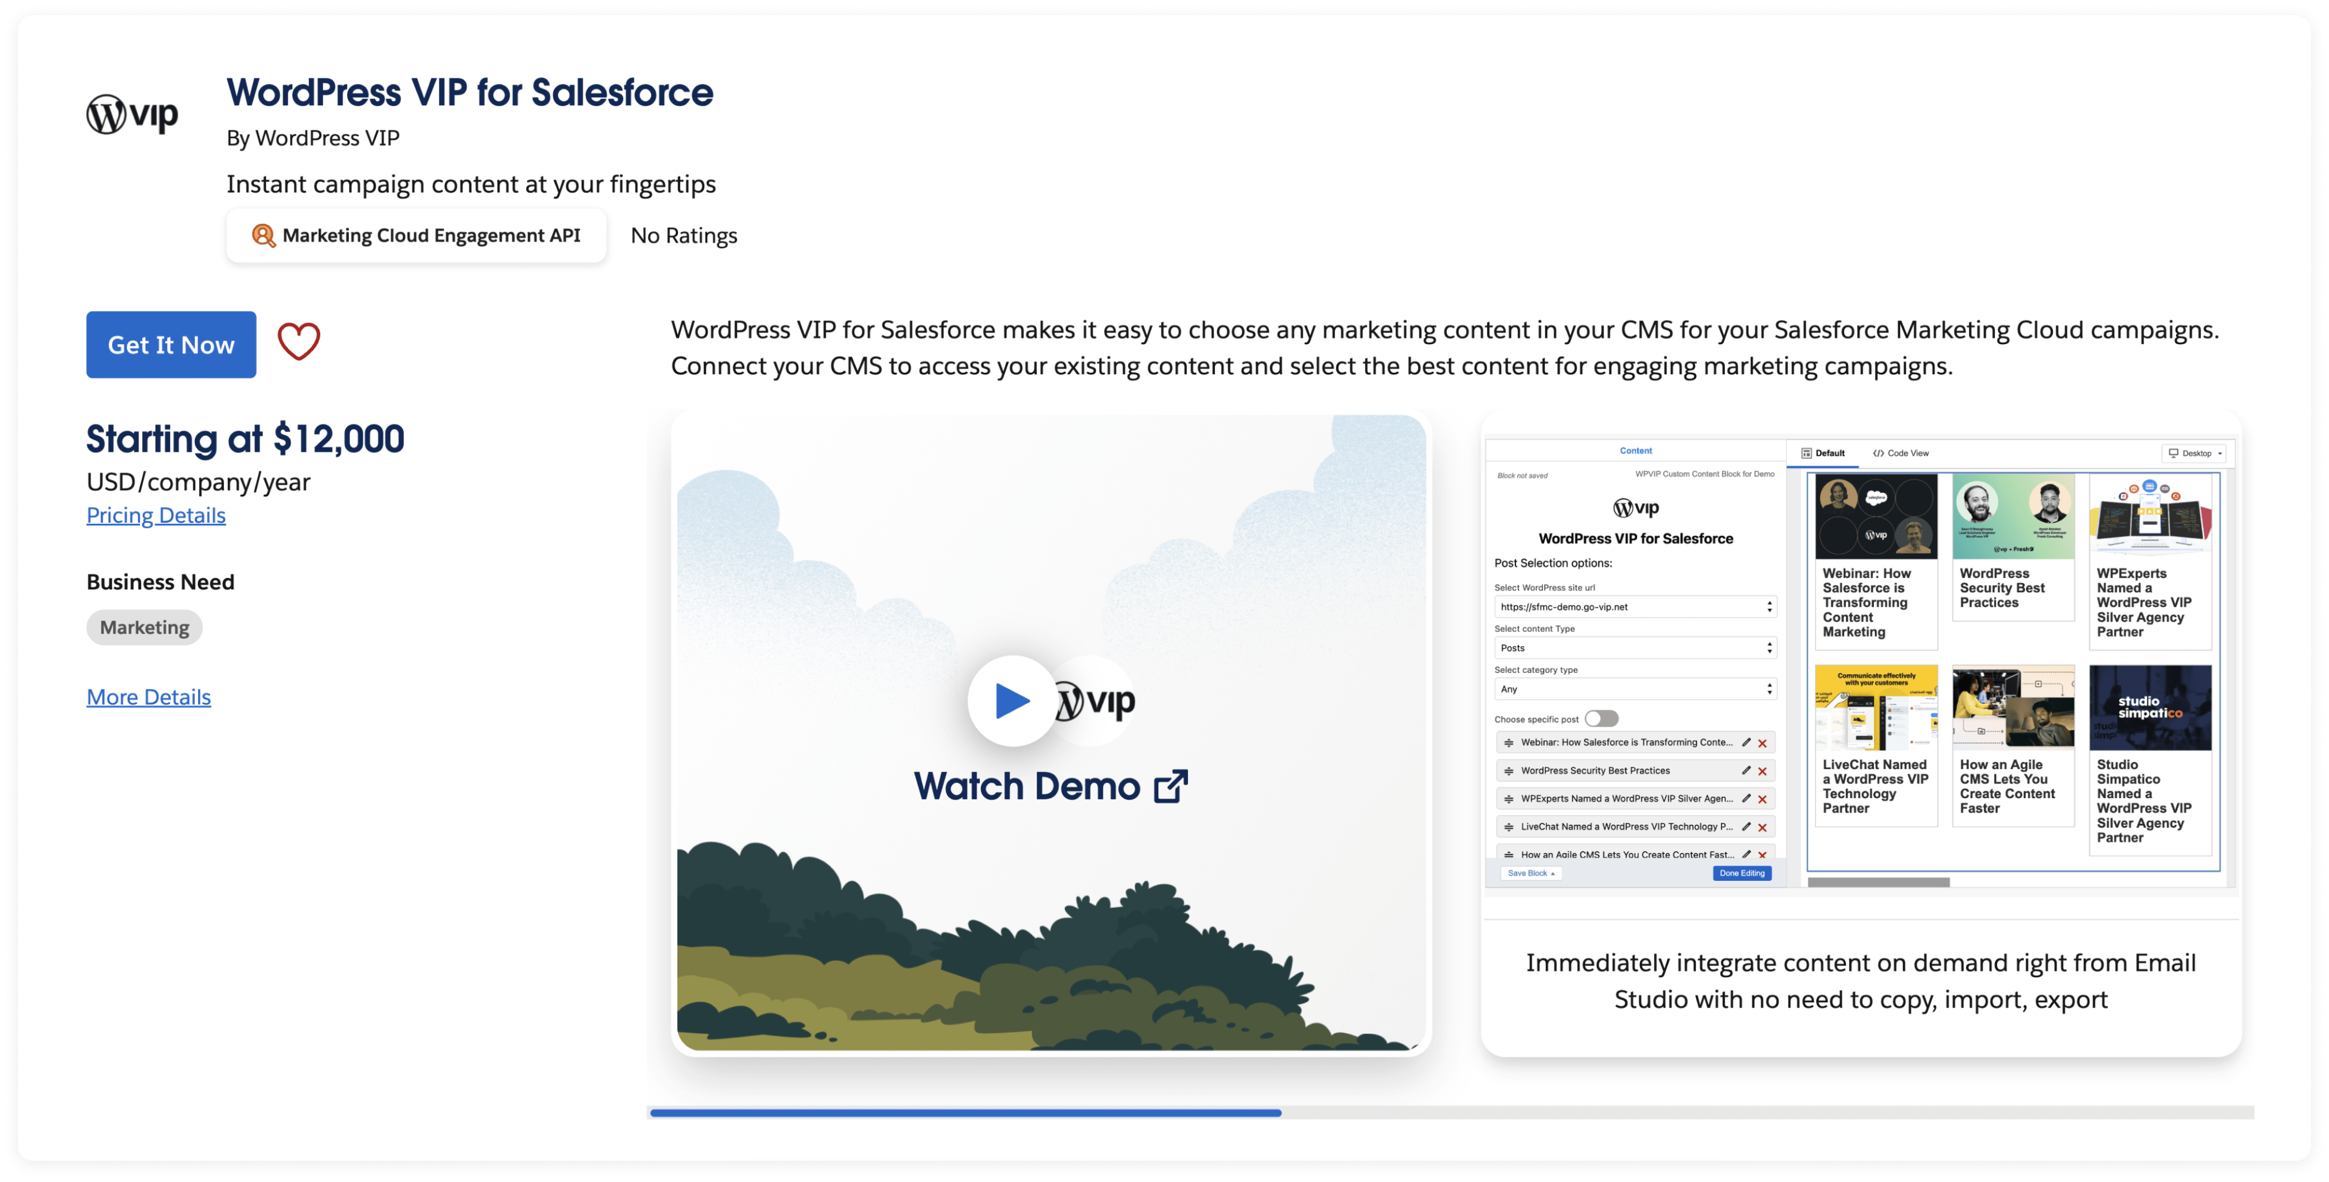Click drag handle of WPExperts post row
The image size is (2329, 1182).
(x=1508, y=799)
